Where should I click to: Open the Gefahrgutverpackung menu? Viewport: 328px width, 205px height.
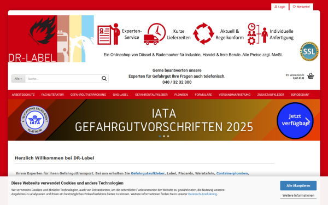[x=88, y=95]
